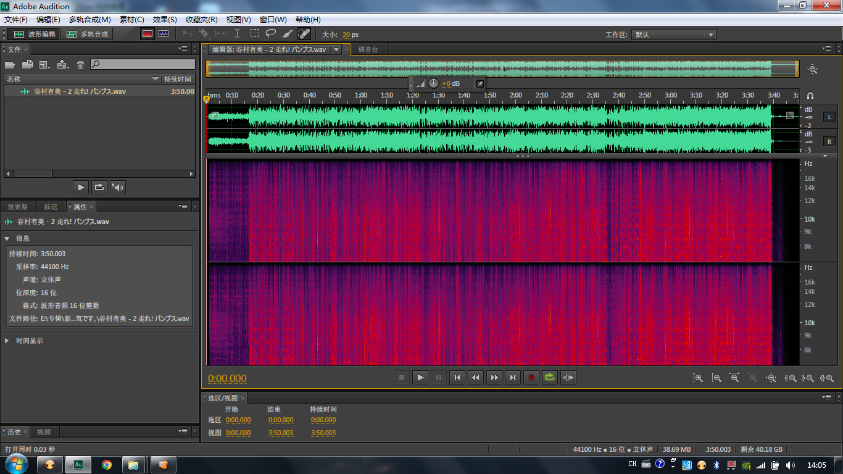Open editor file dropdown arrow
Viewport: 843px width, 474px height.
(336, 49)
